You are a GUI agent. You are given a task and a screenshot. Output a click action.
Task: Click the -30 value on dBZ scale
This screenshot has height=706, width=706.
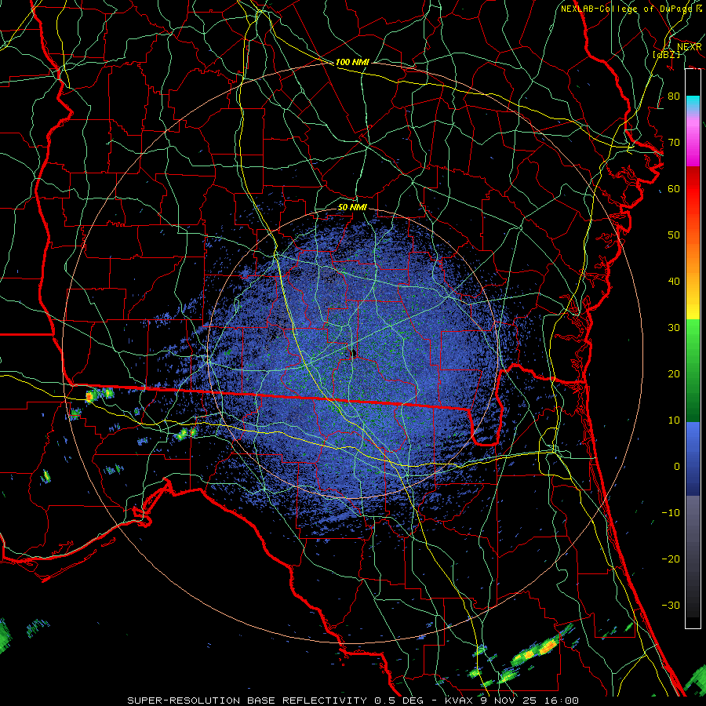671,605
